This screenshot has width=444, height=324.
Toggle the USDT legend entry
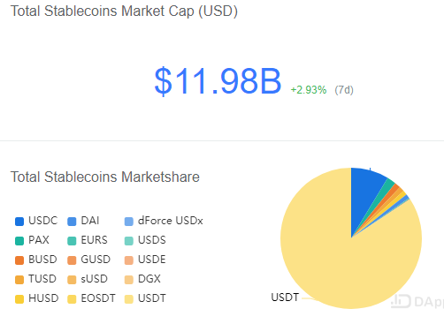(x=145, y=298)
